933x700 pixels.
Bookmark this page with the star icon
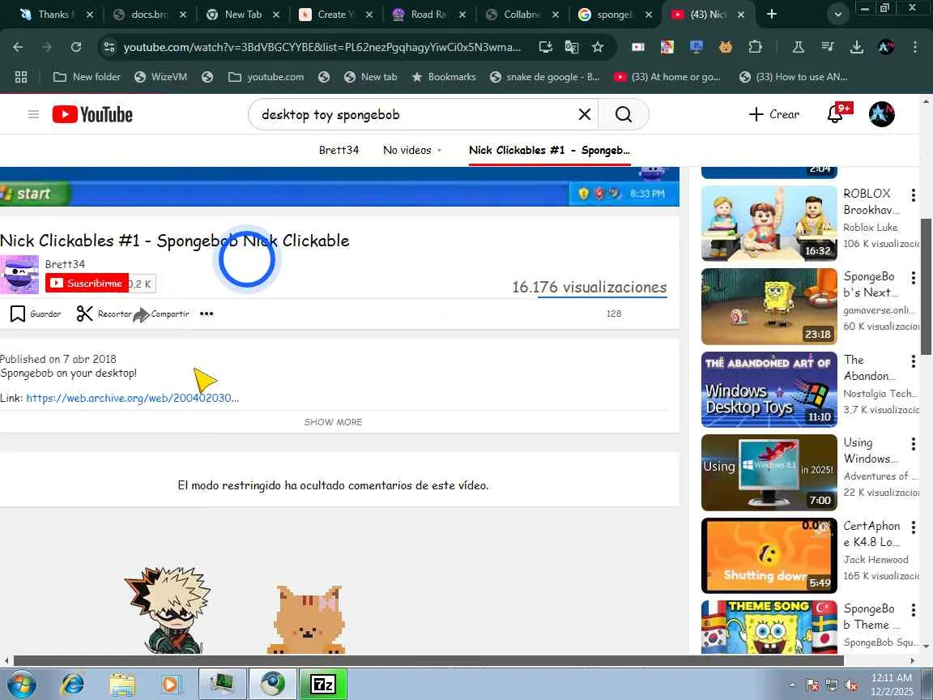pos(598,47)
